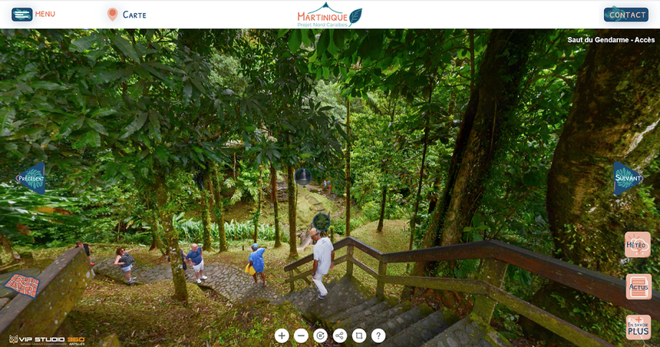The width and height of the screenshot is (660, 347).
Task: Jump to the waterfall hotspot thumbnail
Action: tap(302, 177)
